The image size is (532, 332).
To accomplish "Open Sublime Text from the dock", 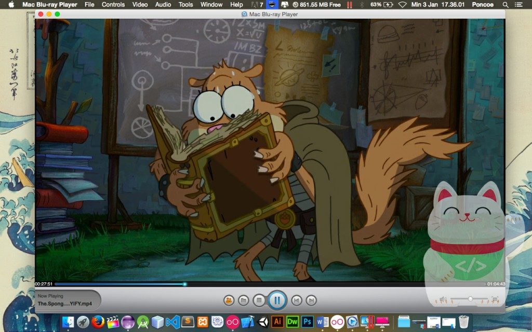I will (188, 322).
